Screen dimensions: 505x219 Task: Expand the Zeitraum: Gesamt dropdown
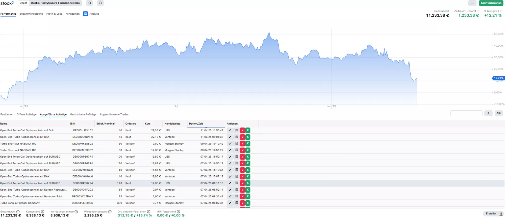tap(466, 11)
